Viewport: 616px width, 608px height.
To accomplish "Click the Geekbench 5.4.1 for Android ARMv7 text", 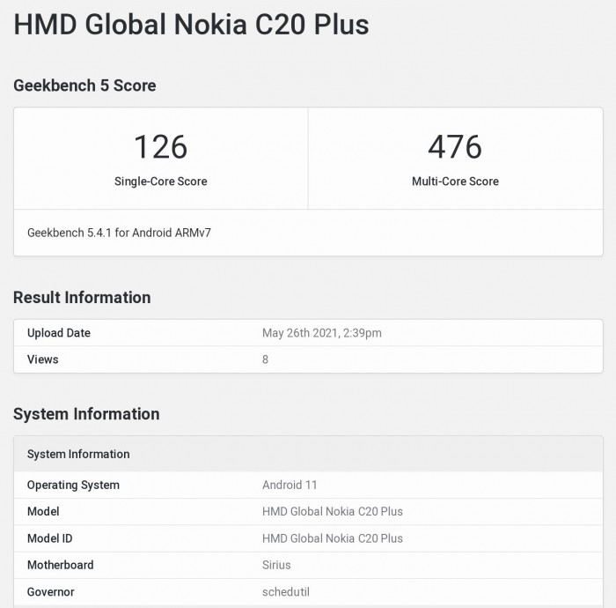I will click(120, 233).
